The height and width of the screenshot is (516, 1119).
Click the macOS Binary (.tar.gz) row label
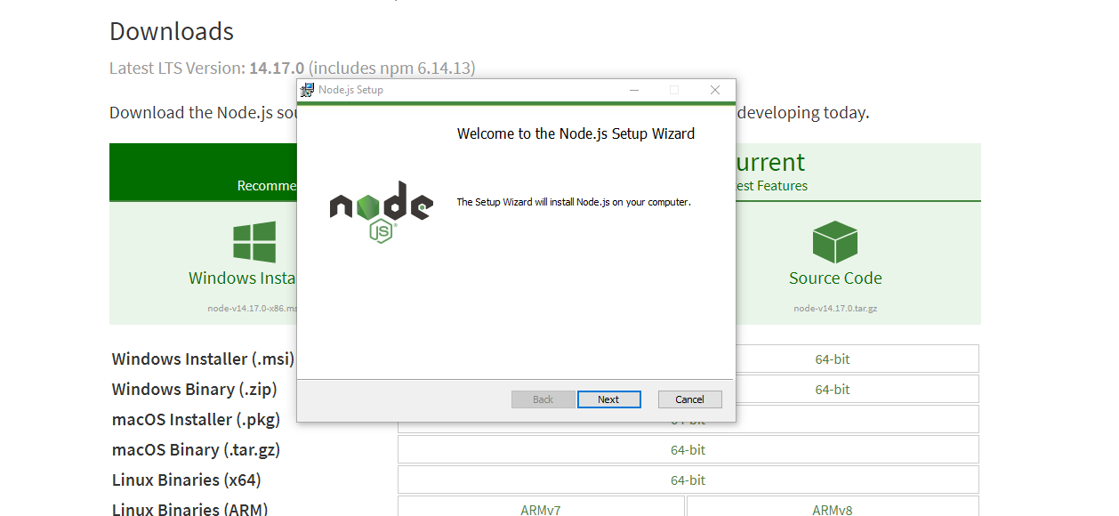point(196,450)
